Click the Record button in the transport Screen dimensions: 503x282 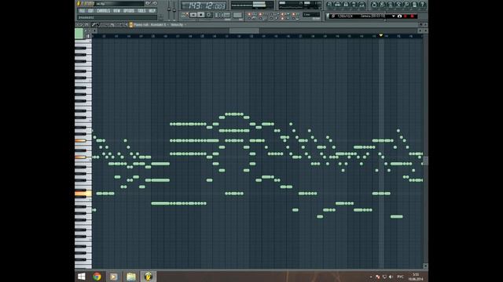(209, 15)
